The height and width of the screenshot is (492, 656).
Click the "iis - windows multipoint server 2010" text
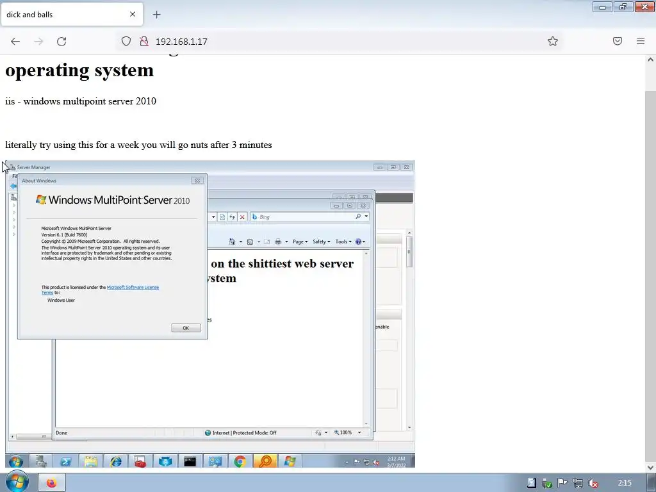81,101
